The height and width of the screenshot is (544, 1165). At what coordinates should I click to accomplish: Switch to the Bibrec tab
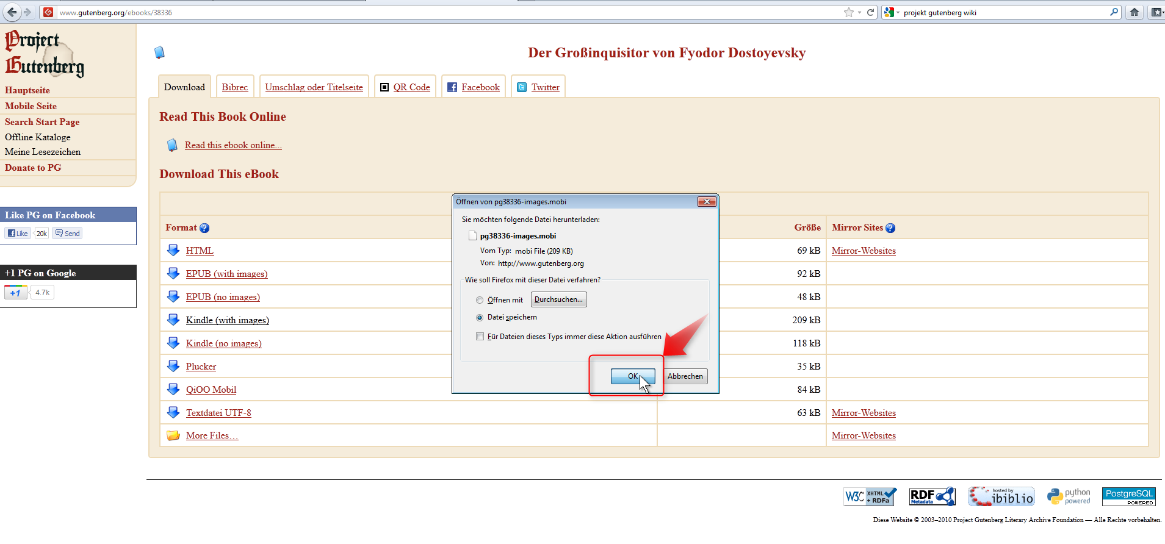235,87
